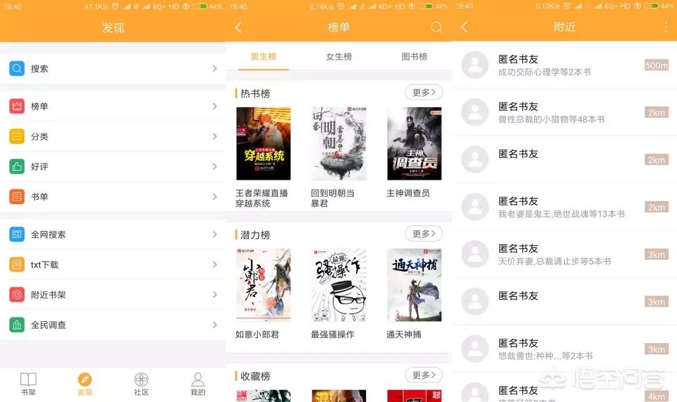Switch to the 男生榜 tab
The image size is (677, 402).
pyautogui.click(x=263, y=56)
